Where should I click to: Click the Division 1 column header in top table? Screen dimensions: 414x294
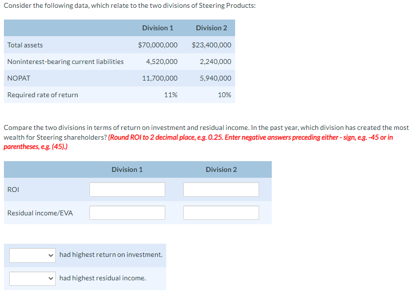pyautogui.click(x=158, y=28)
